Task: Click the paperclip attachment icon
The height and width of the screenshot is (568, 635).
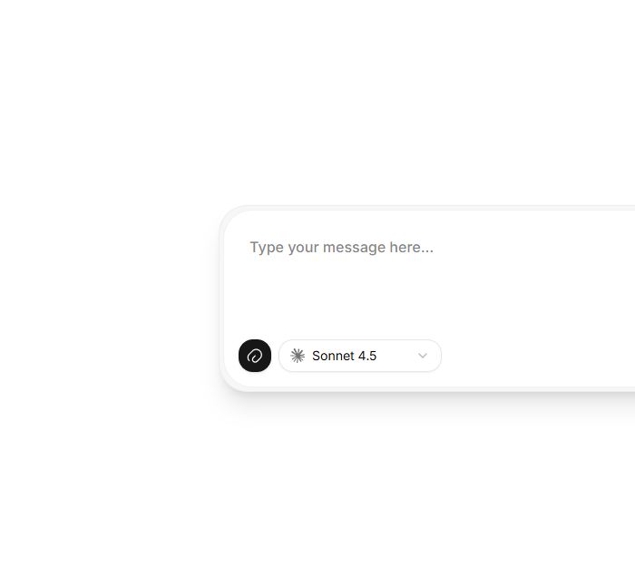Action: [x=255, y=356]
